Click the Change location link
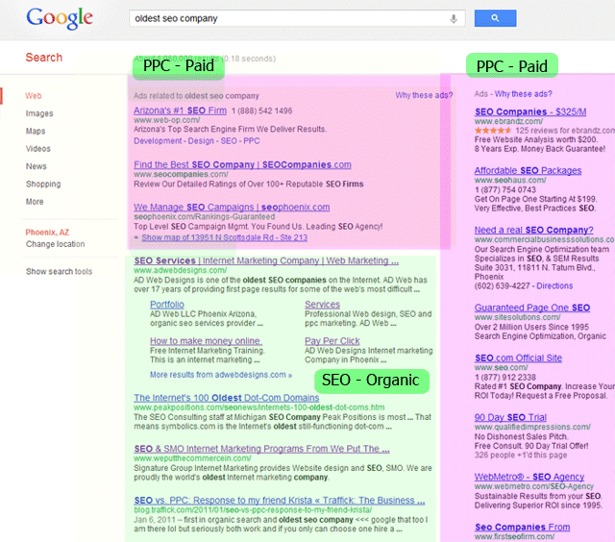615x542 pixels. (x=56, y=244)
